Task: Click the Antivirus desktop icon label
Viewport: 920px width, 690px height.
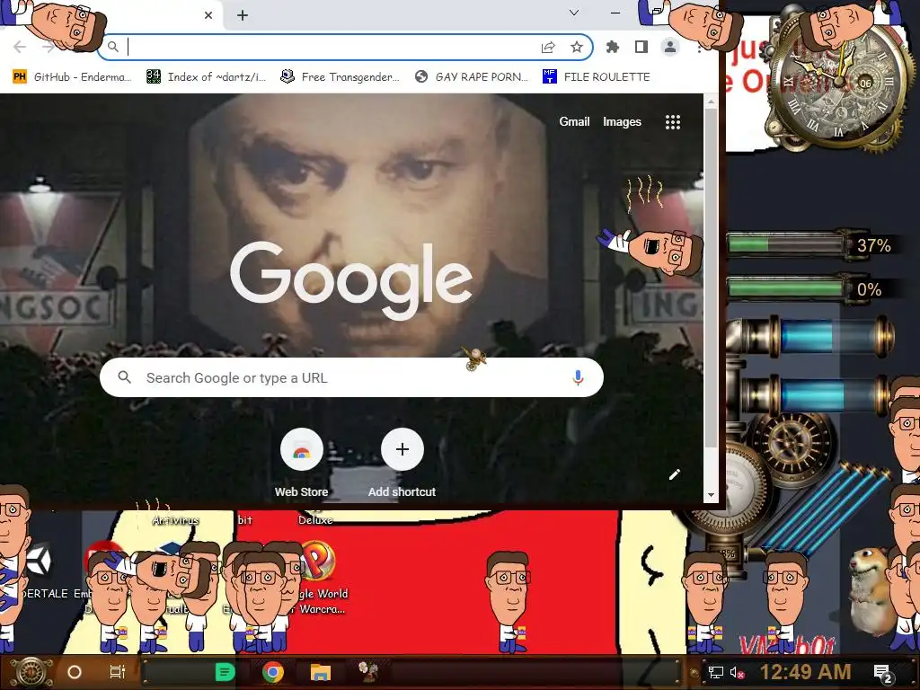Action: pyautogui.click(x=175, y=520)
